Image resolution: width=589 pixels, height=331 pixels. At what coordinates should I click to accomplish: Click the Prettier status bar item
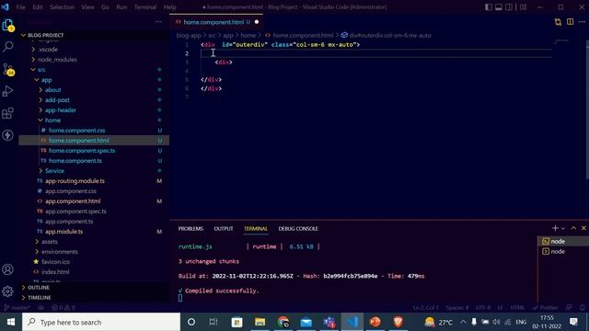pos(545,308)
